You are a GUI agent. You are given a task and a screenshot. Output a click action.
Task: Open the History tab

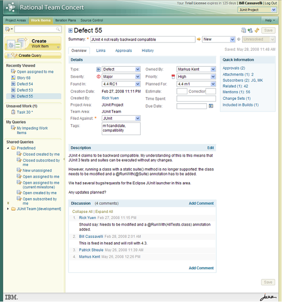click(148, 50)
